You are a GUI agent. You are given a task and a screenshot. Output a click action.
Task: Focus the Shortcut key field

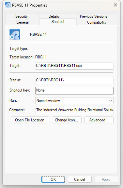coord(74,91)
